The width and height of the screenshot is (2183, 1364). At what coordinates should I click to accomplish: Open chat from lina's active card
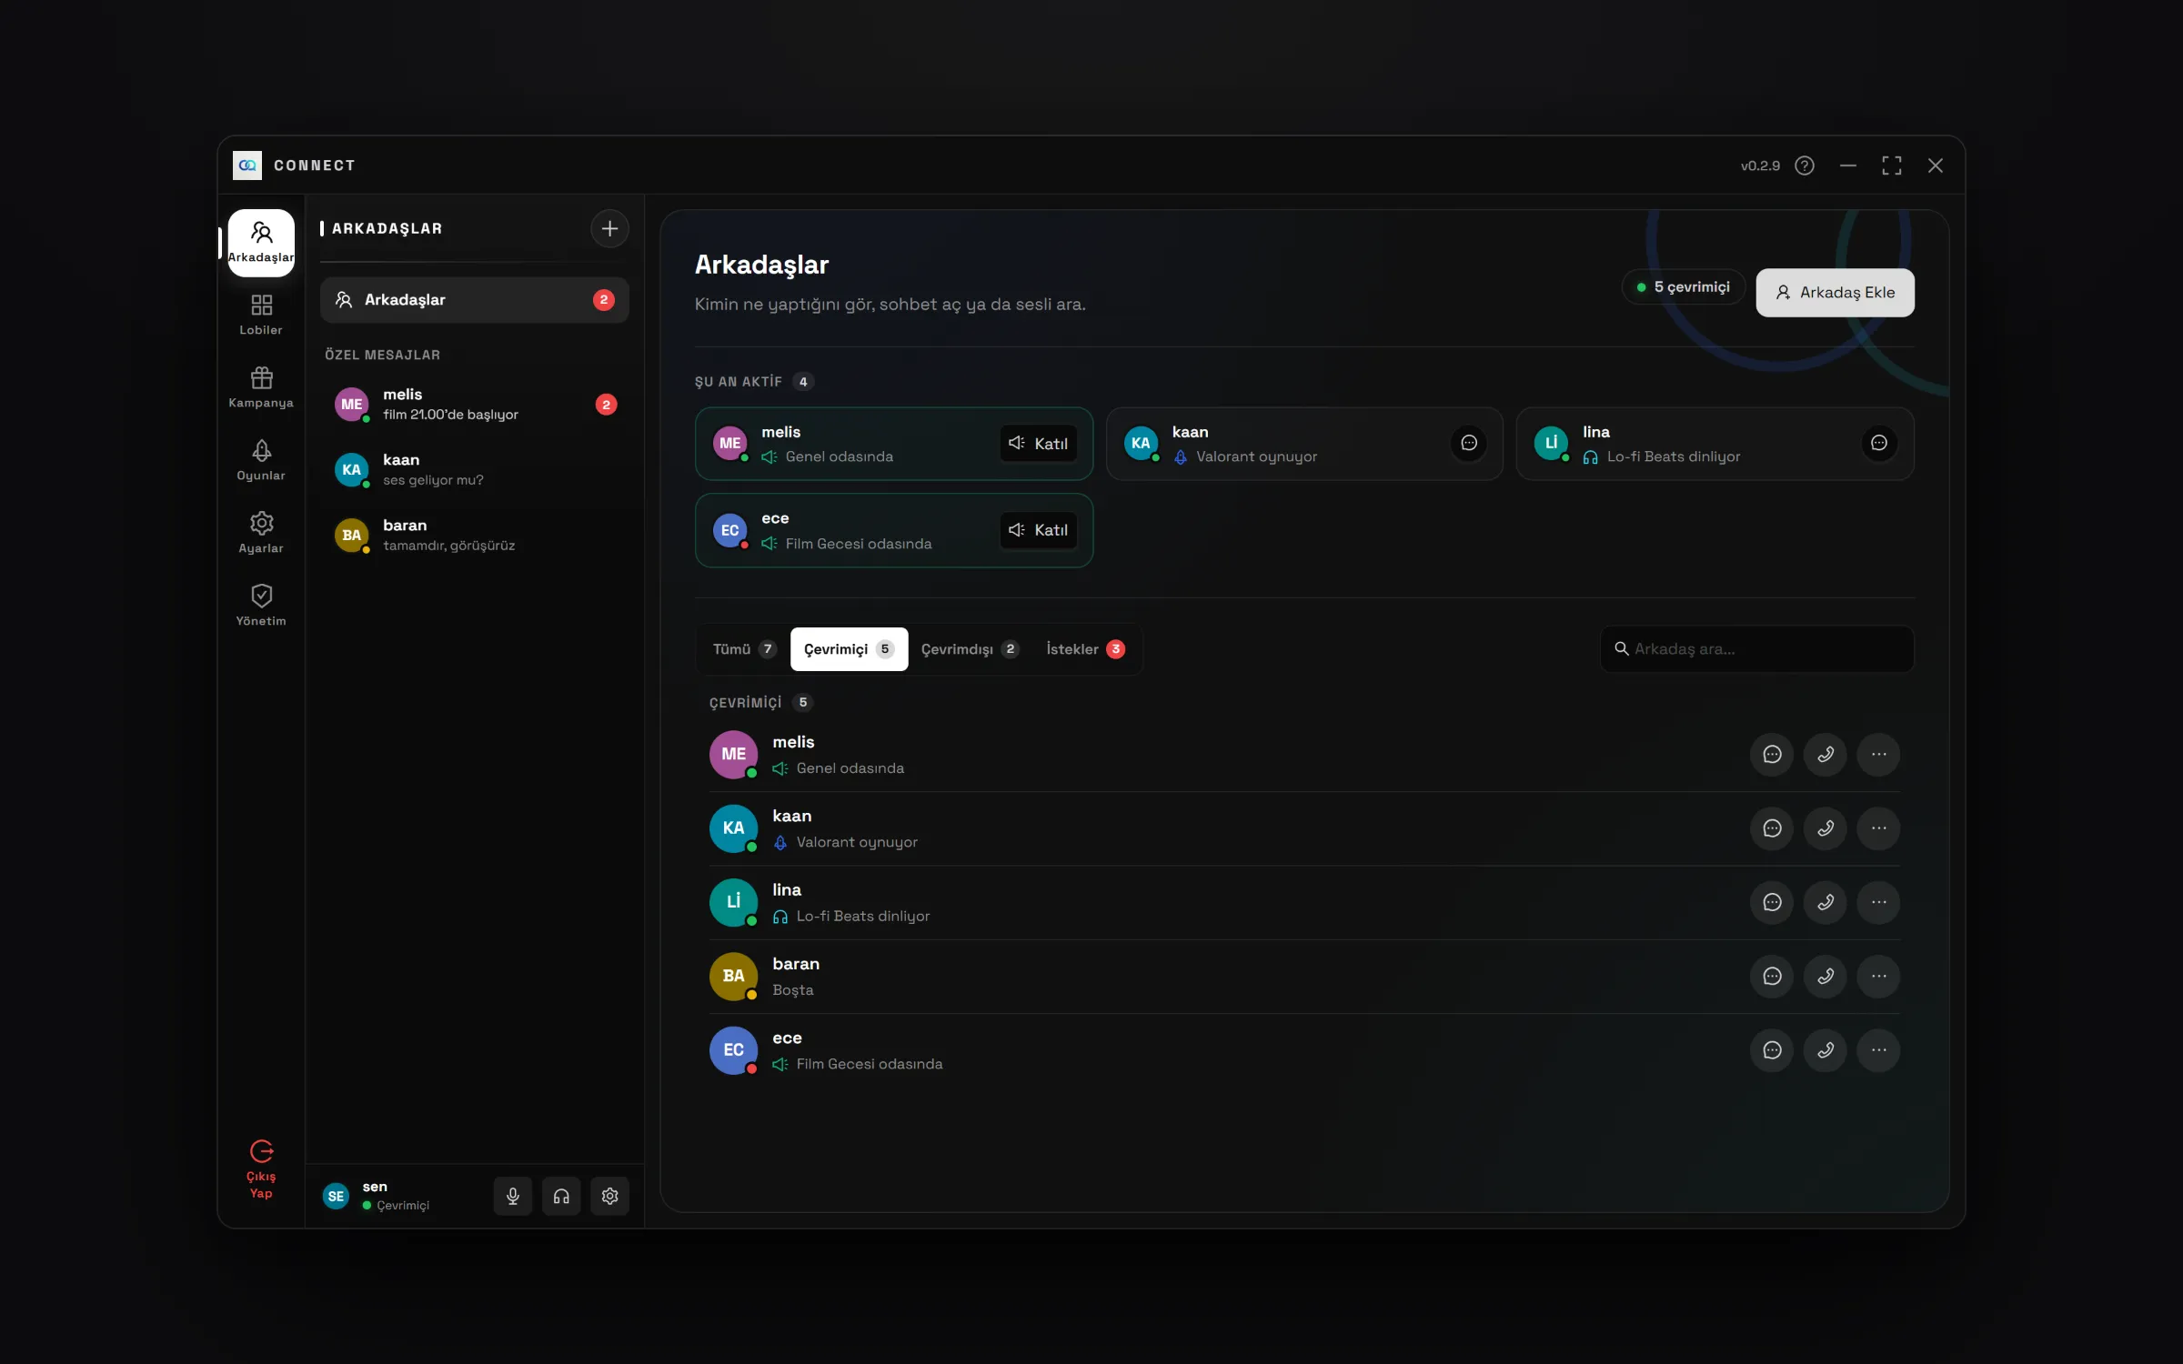pos(1879,443)
